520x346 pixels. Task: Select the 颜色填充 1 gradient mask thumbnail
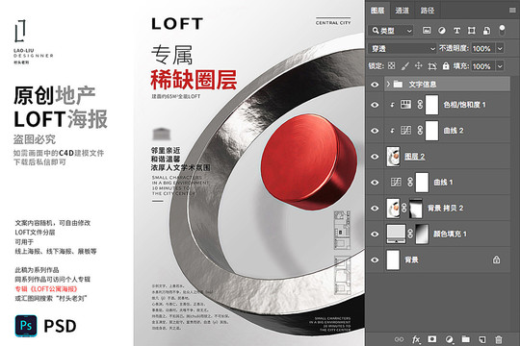(x=422, y=234)
